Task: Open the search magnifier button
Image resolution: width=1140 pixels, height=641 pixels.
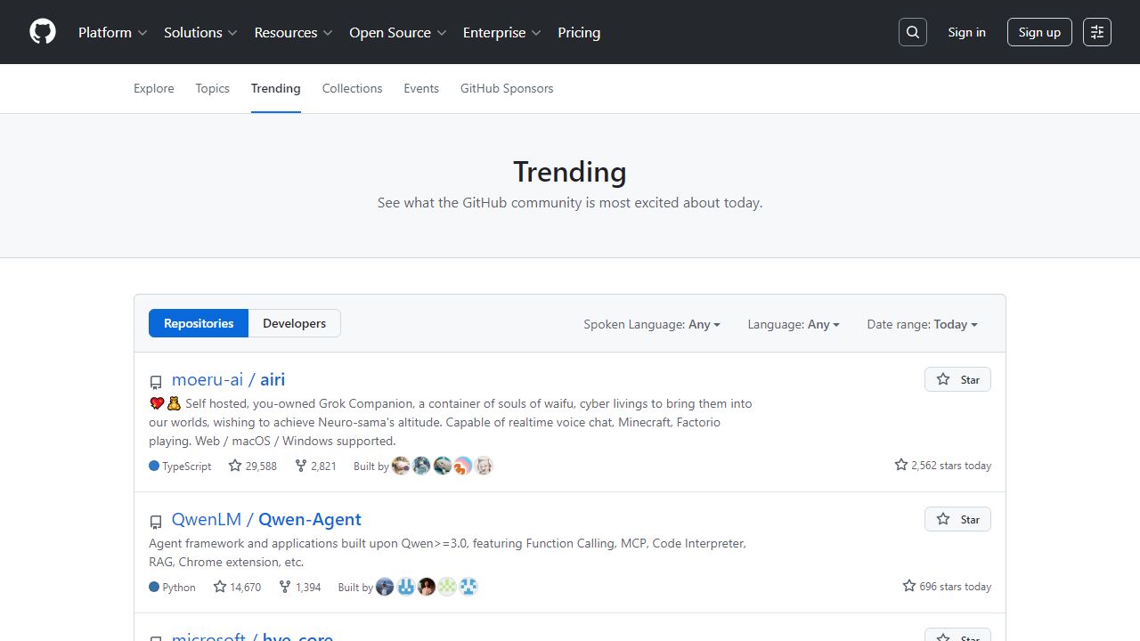Action: click(913, 32)
